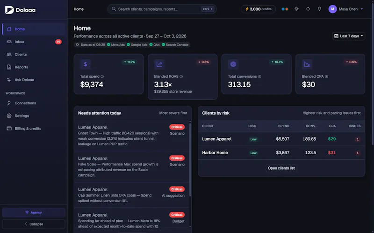This screenshot has width=374, height=233.
Task: Click the Blended CPA info icon
Action: coord(326,76)
